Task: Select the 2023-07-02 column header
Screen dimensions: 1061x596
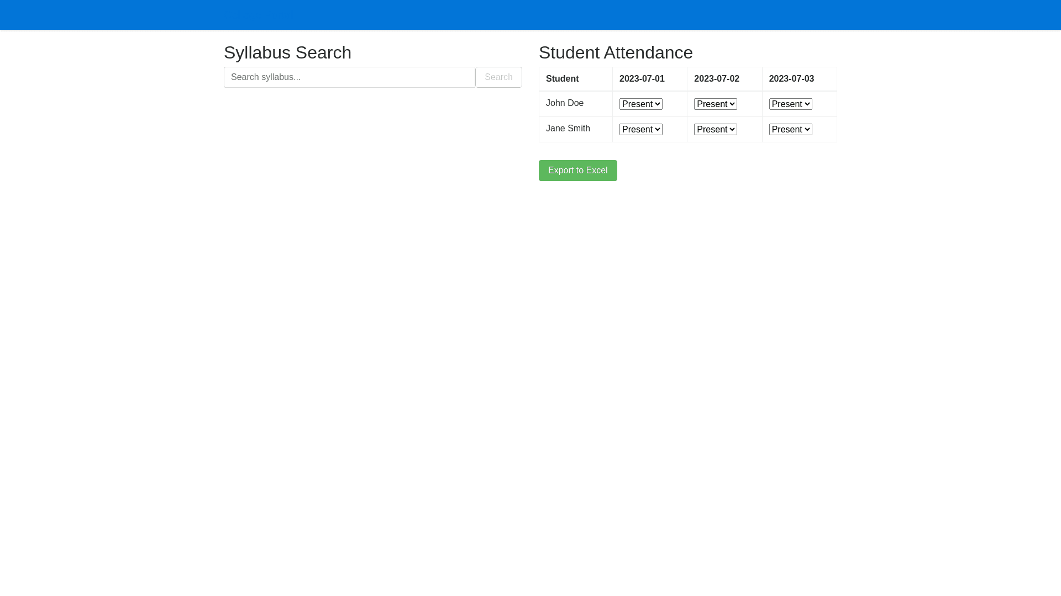Action: [x=716, y=79]
